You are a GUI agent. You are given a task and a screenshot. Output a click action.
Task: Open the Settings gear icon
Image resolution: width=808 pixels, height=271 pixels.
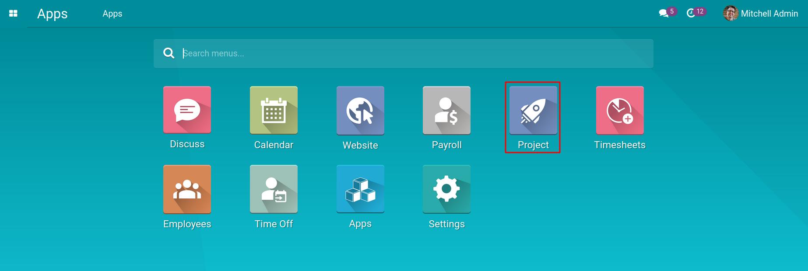click(446, 189)
